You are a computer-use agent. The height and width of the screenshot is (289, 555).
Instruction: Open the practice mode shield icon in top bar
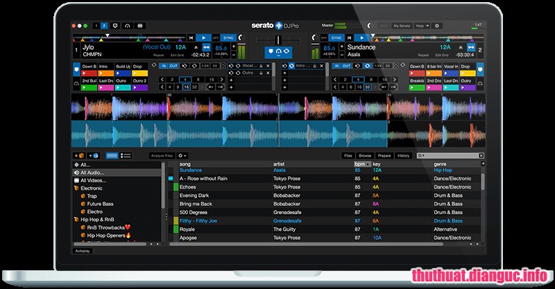point(115,26)
